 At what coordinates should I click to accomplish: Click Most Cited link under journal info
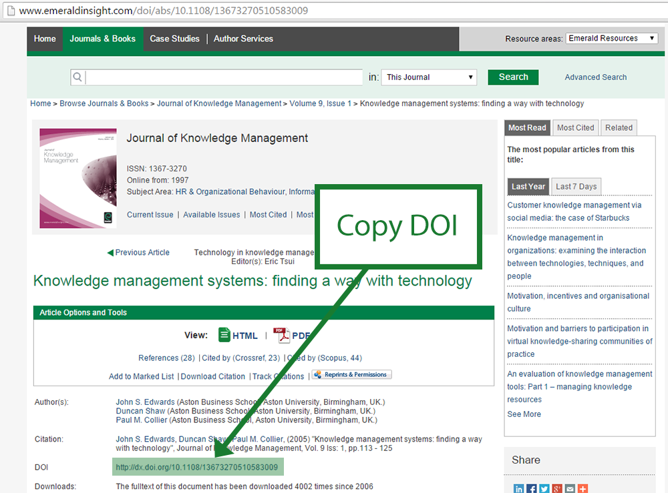coord(269,215)
